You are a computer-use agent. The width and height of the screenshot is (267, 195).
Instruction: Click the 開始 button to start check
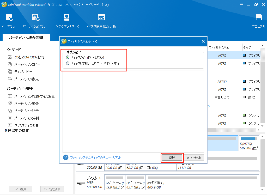click(172, 158)
